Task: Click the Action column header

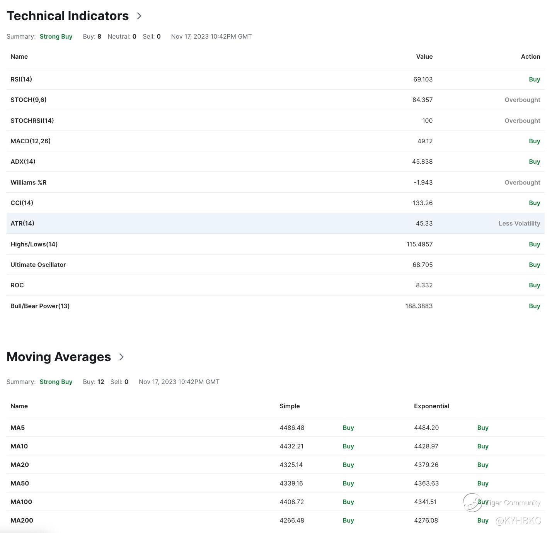Action: tap(530, 56)
